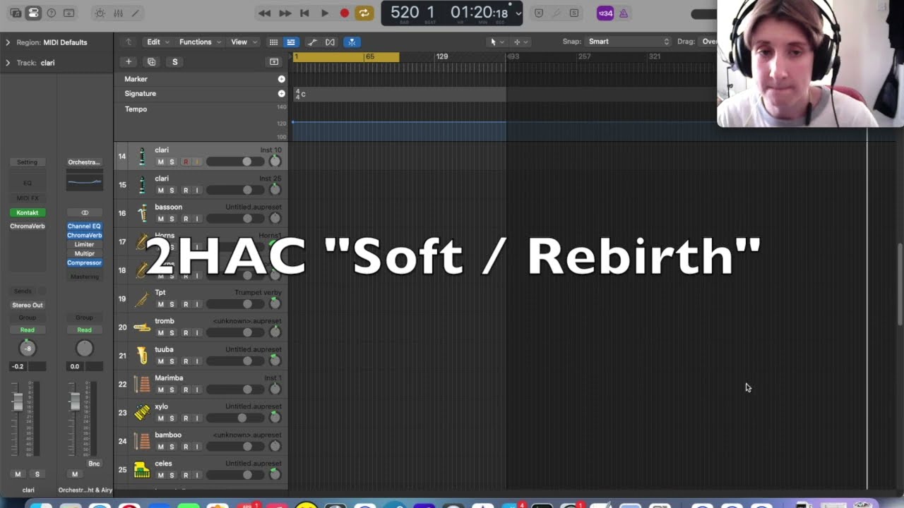Toggle the yellow Cycle mode button

click(364, 13)
